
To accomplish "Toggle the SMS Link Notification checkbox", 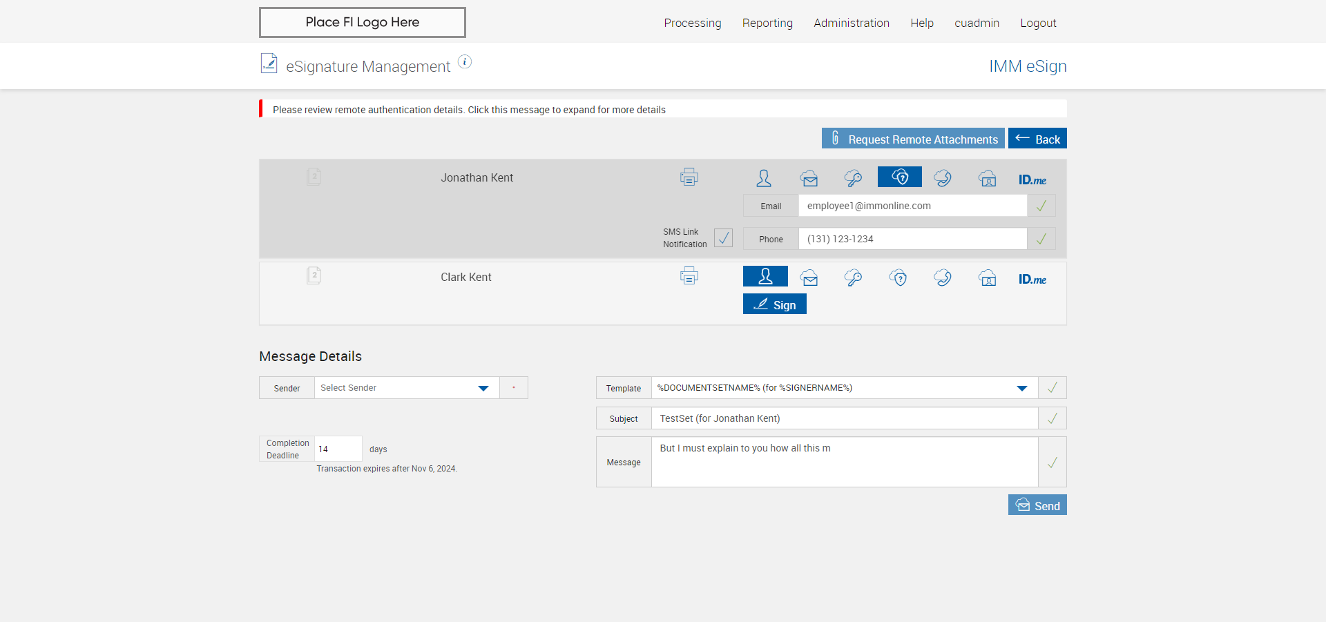I will coord(723,238).
